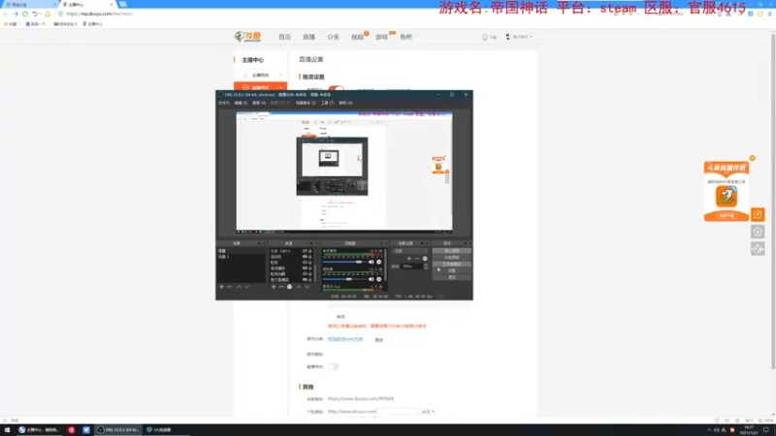
Task: Close the Douyu companion floating promo
Action: [x=753, y=158]
